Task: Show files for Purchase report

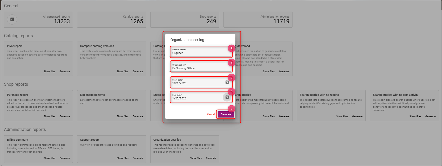Action: [x=49, y=116]
